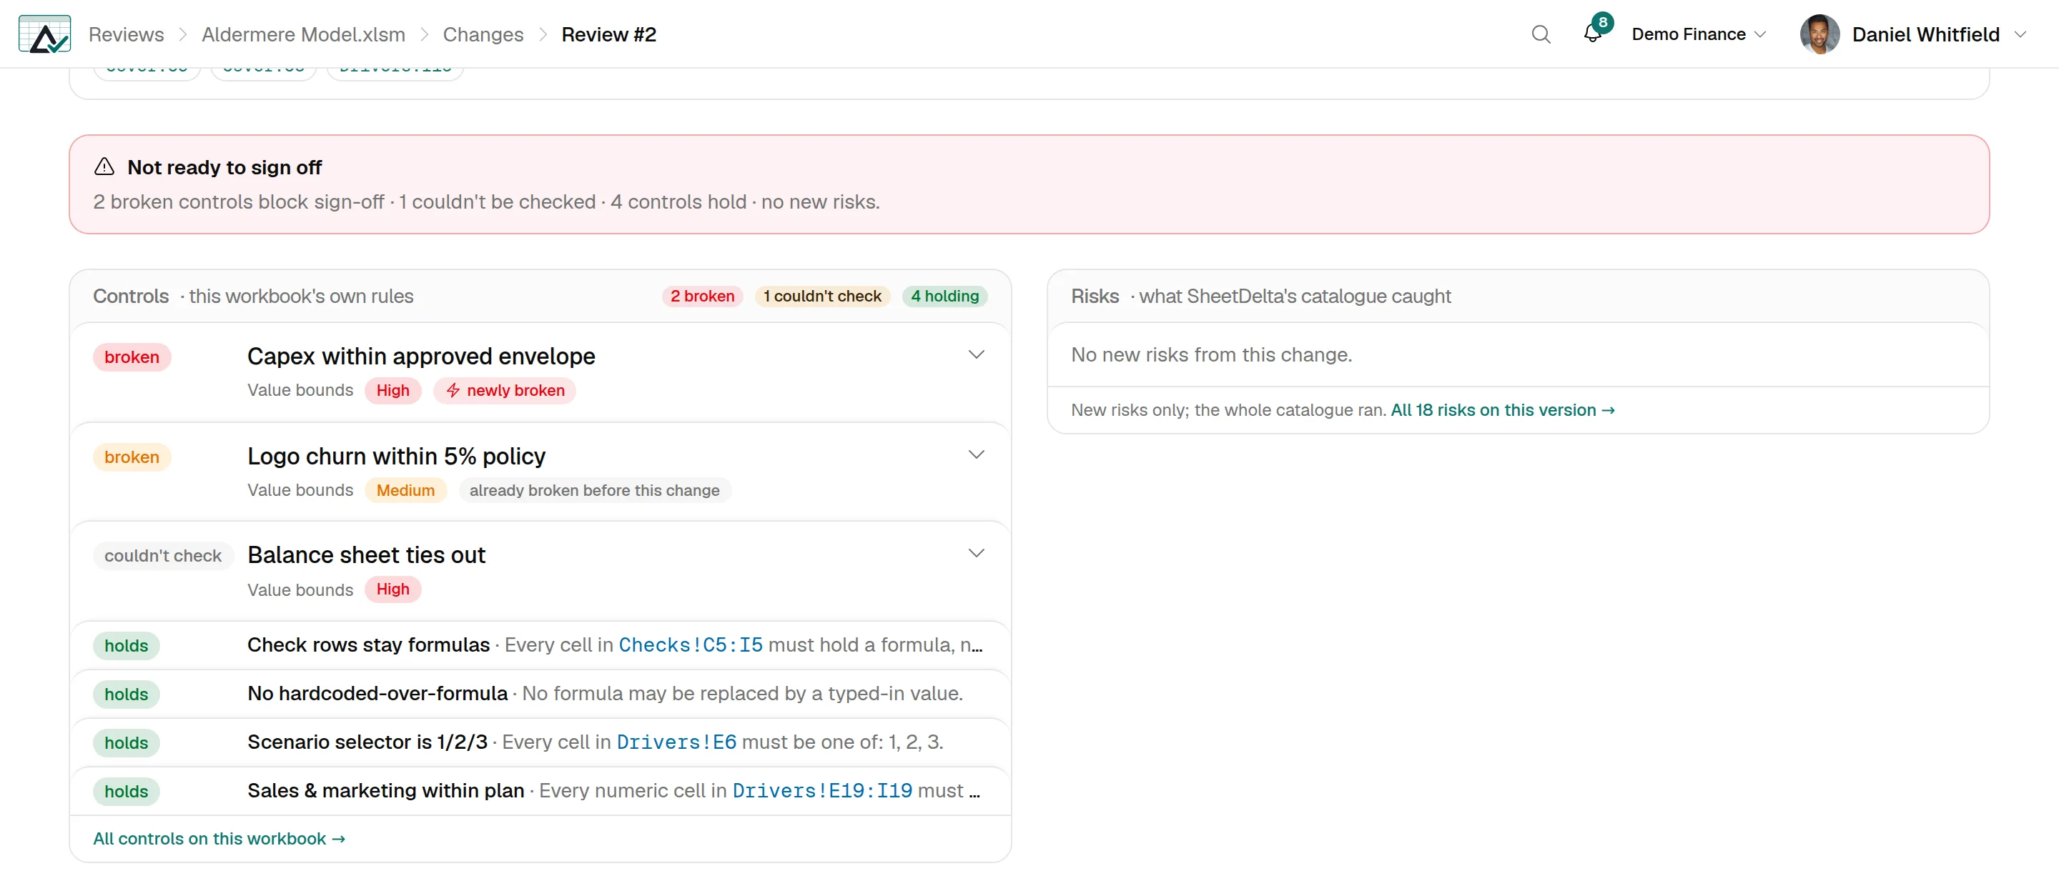Select the Check rows stay formulas row
Viewport: 2059px width, 886px height.
(540, 645)
